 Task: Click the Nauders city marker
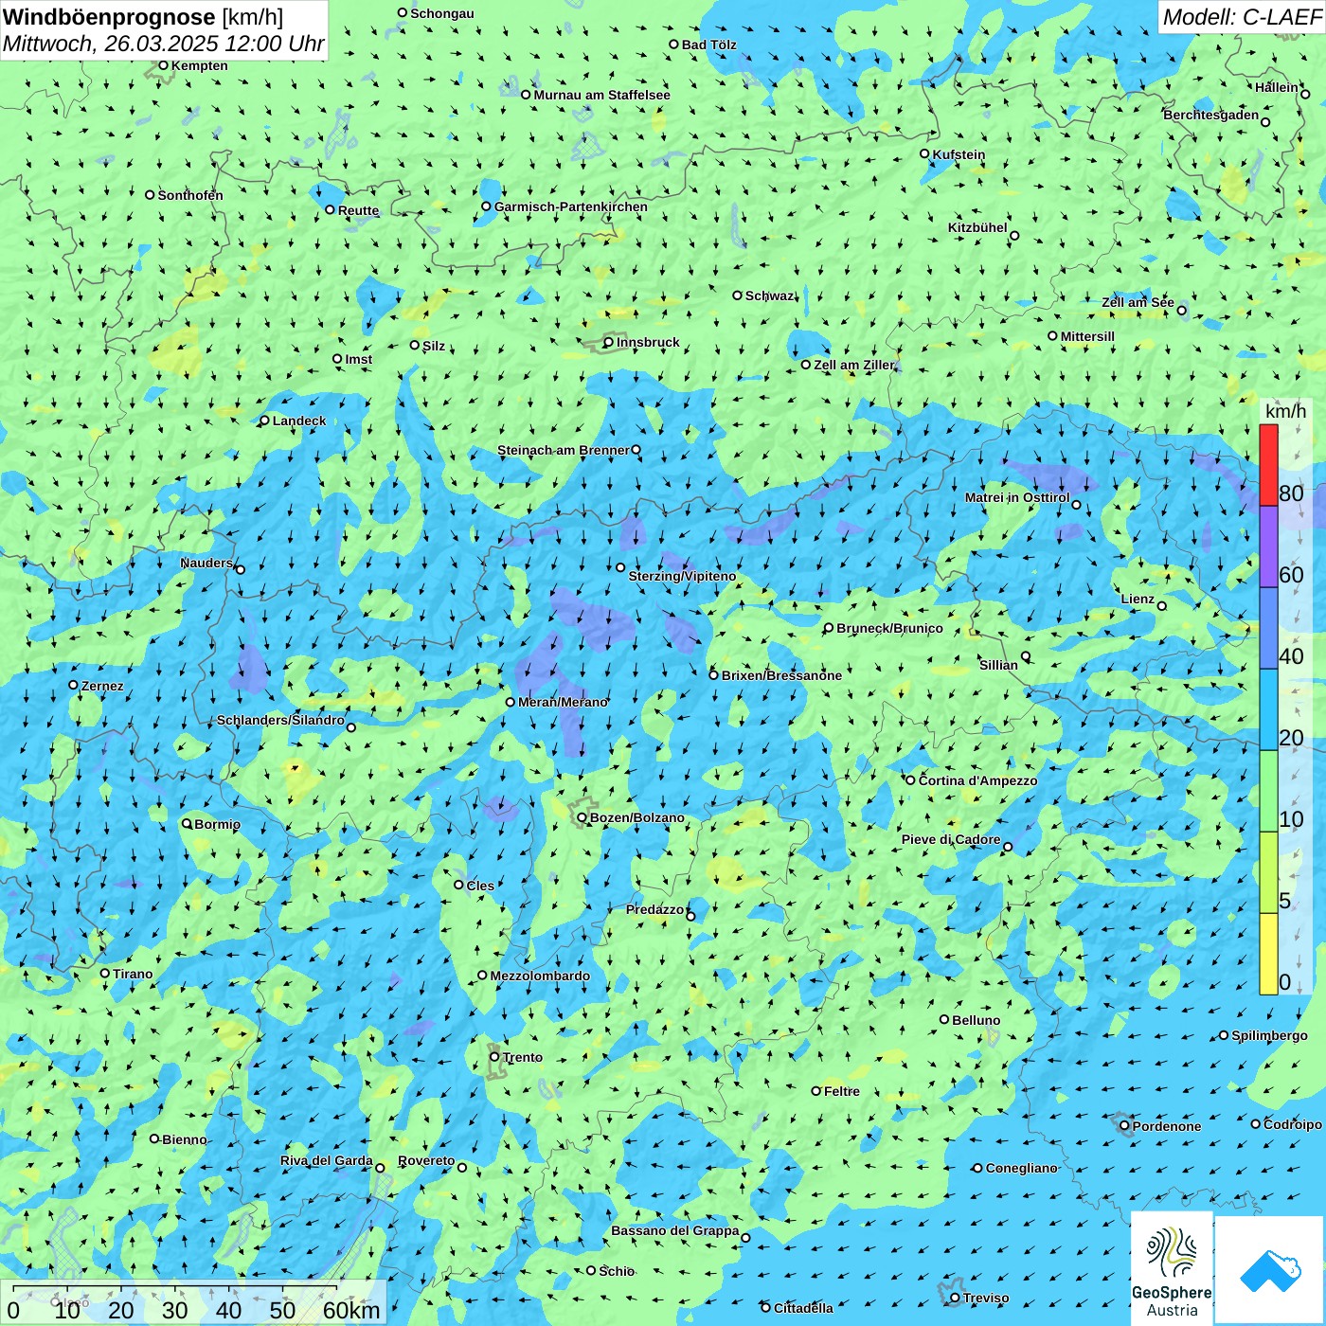pos(241,570)
